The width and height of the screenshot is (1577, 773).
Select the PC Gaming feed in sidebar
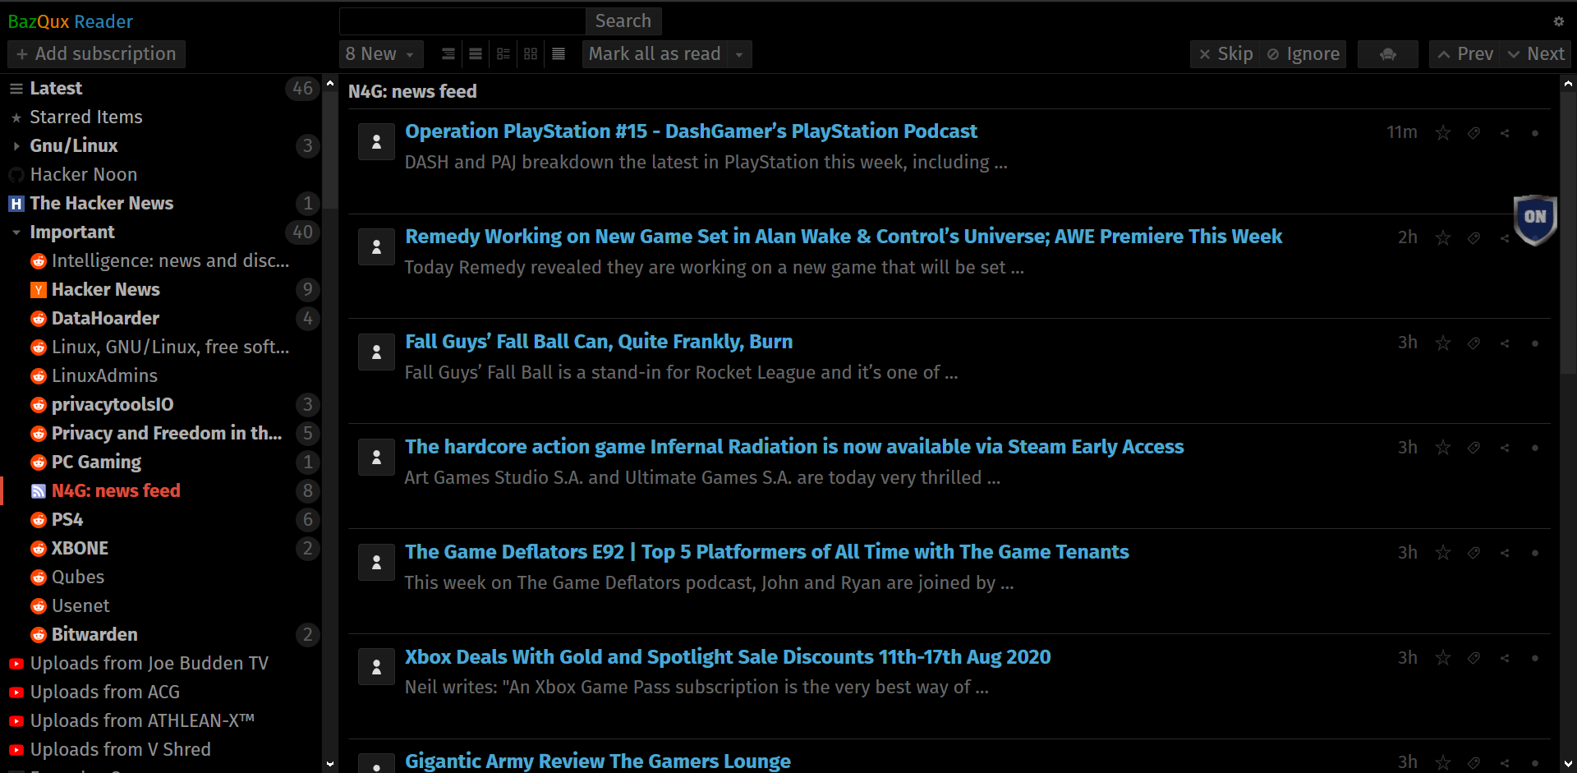pos(96,462)
